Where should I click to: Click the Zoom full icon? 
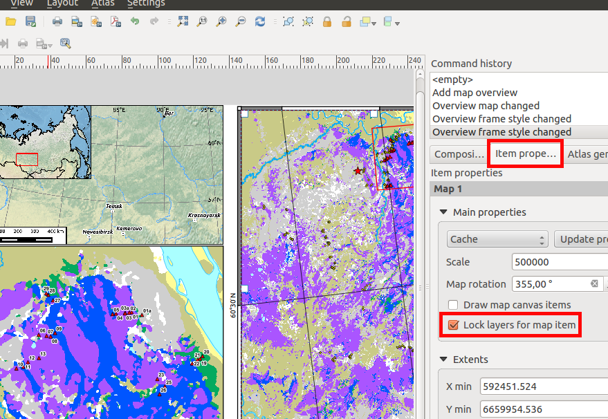[x=183, y=22]
